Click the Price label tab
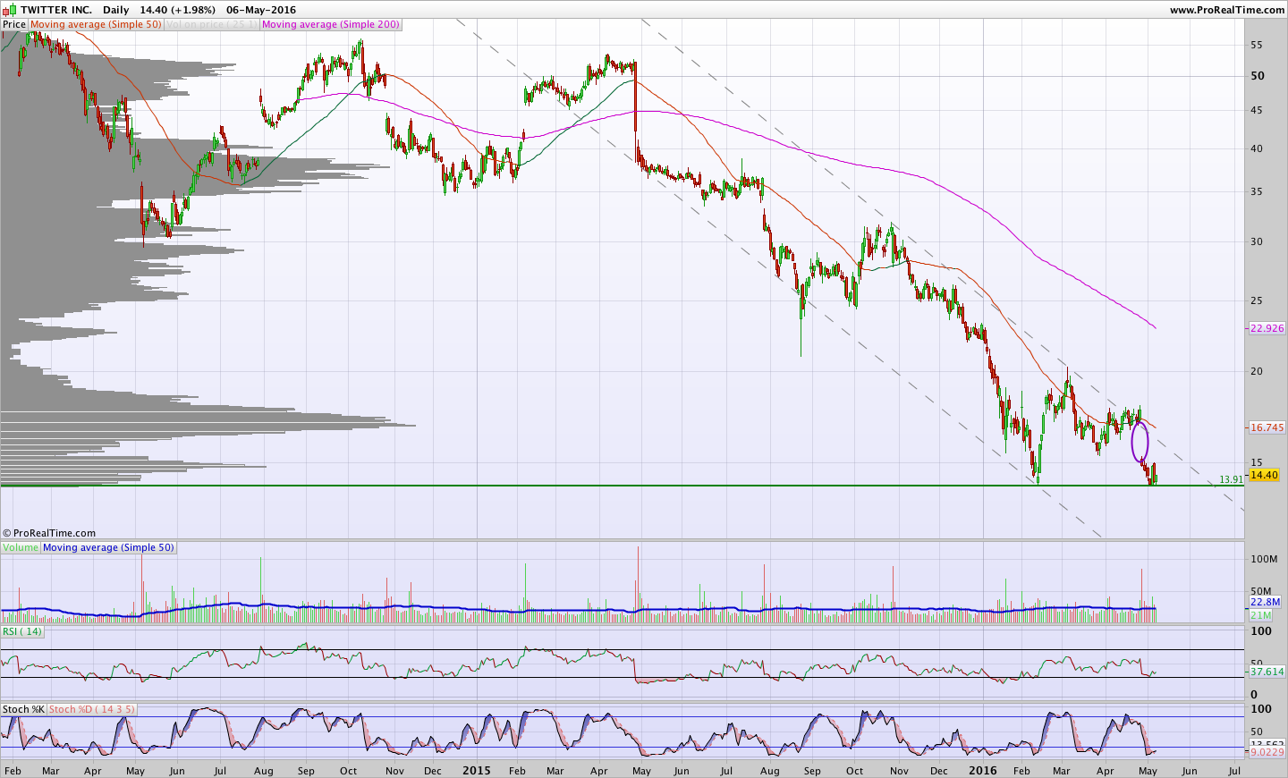1288x778 pixels. (14, 25)
